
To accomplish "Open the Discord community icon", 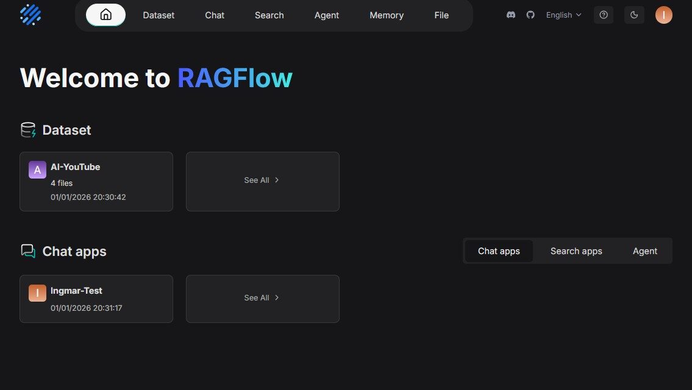I will [x=510, y=15].
